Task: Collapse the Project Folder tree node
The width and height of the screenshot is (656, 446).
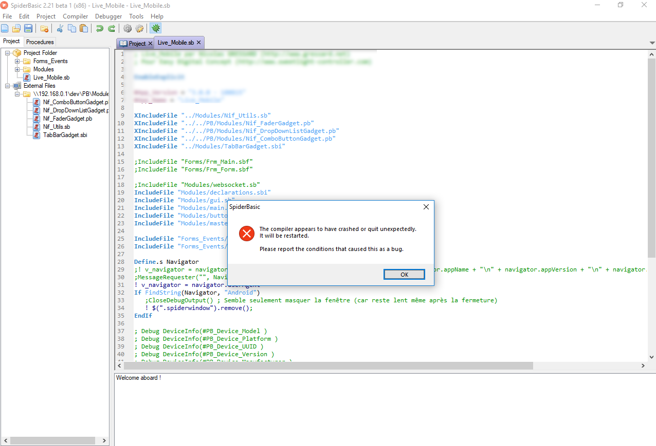Action: pos(8,53)
